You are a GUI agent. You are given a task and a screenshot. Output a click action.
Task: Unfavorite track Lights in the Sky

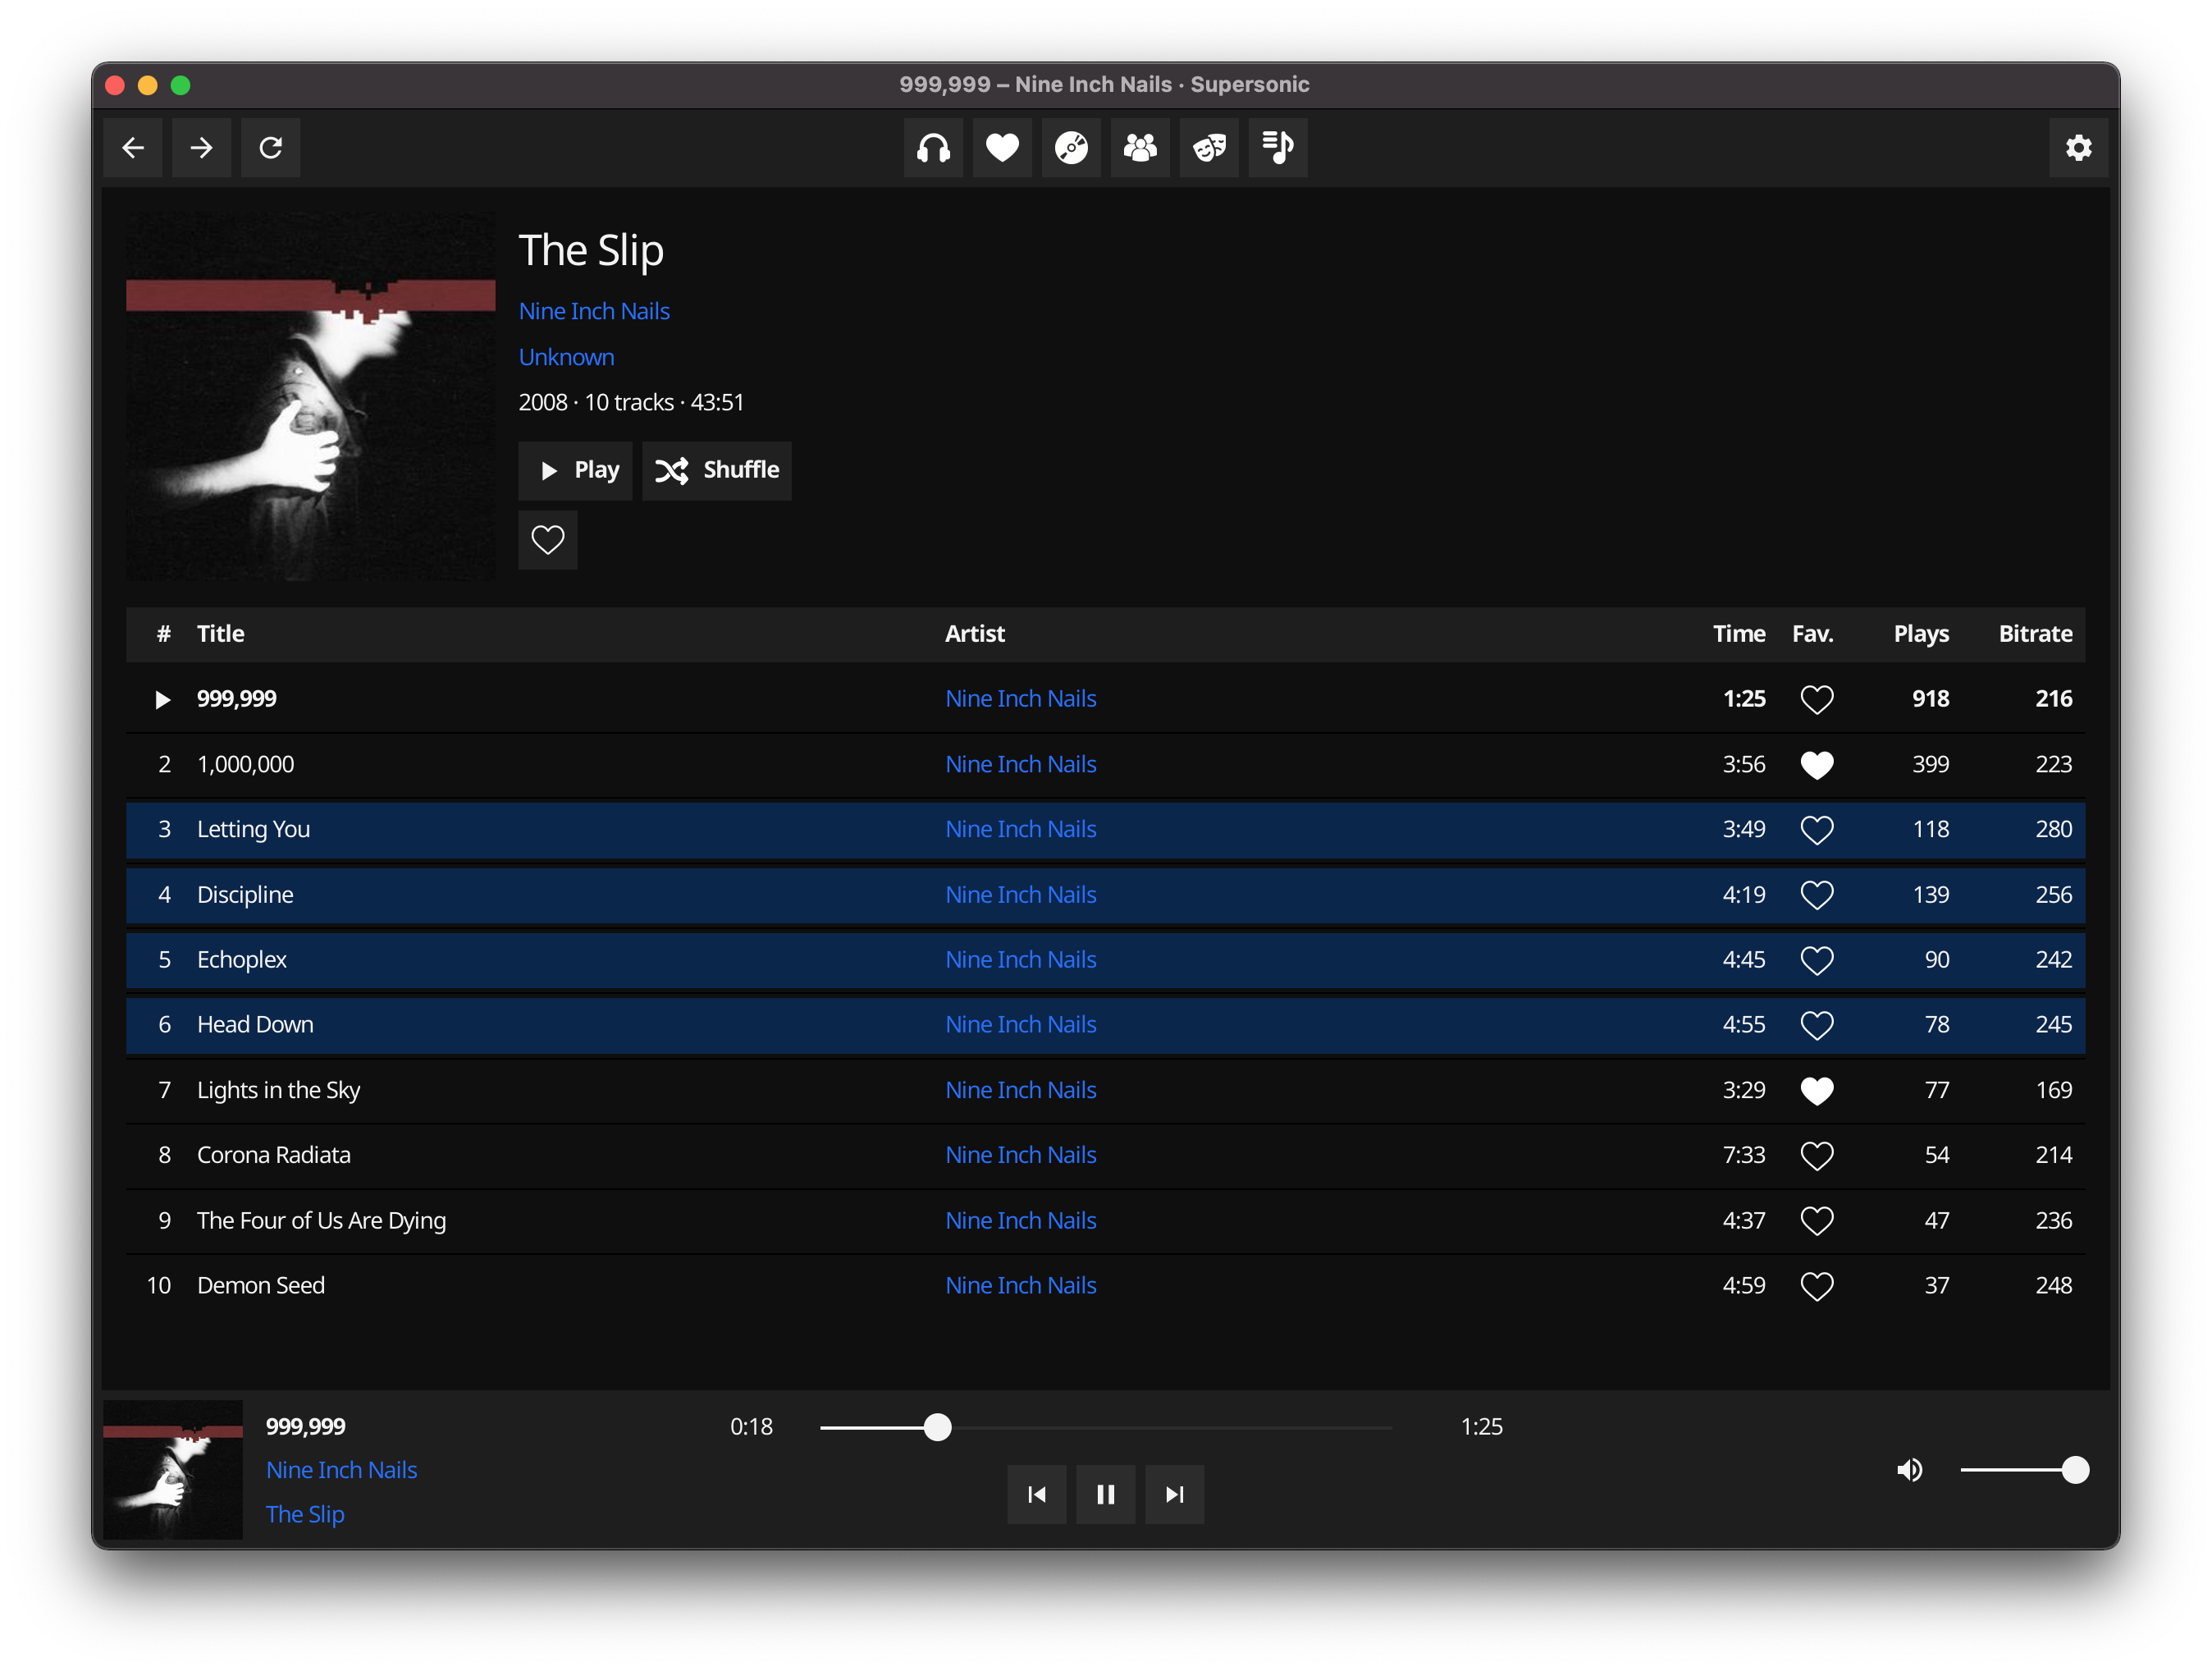(x=1817, y=1091)
